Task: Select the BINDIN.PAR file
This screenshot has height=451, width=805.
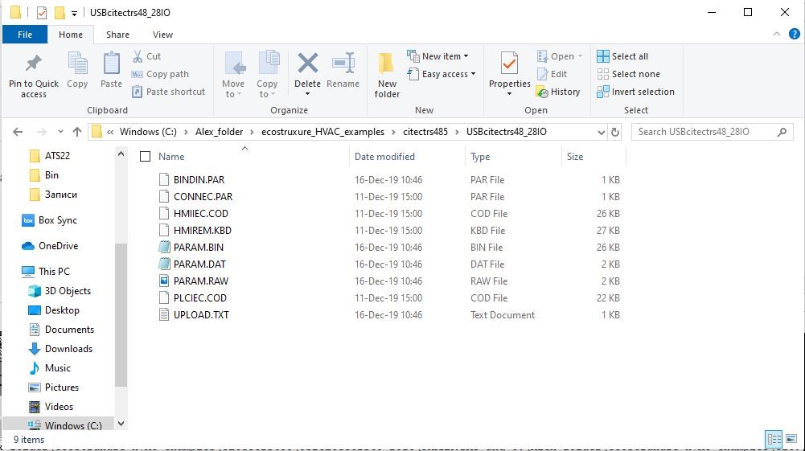Action: (199, 179)
